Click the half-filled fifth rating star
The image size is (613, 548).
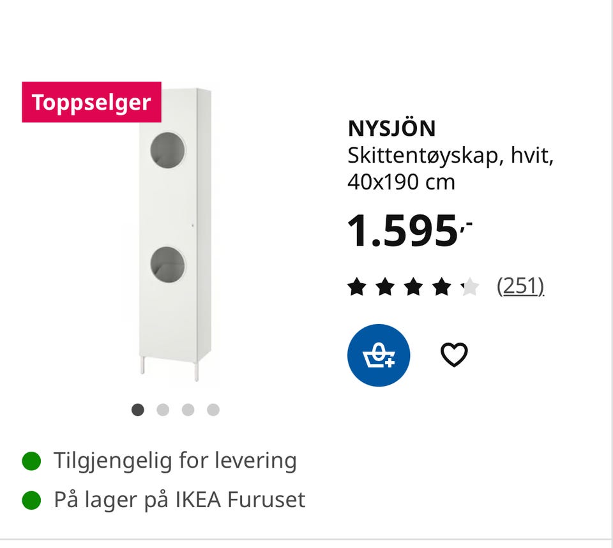(469, 287)
